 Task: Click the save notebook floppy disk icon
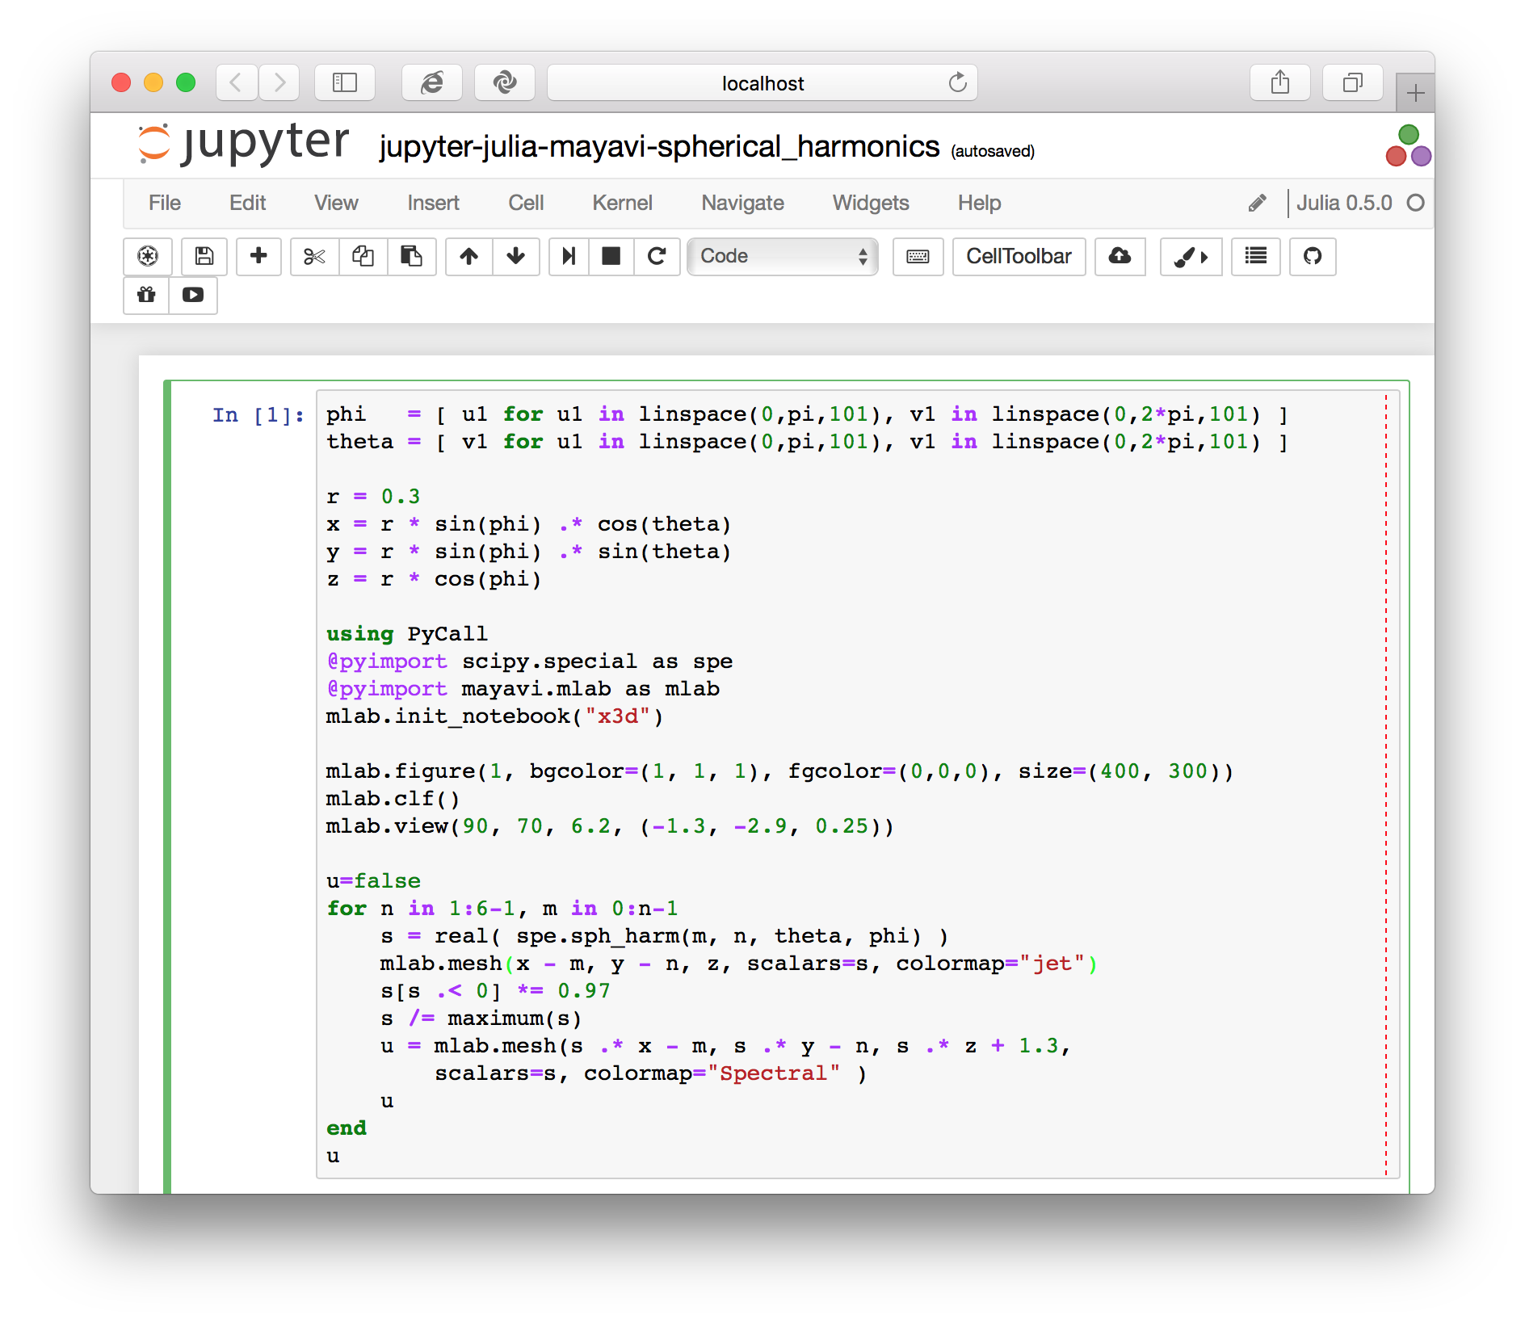click(204, 256)
